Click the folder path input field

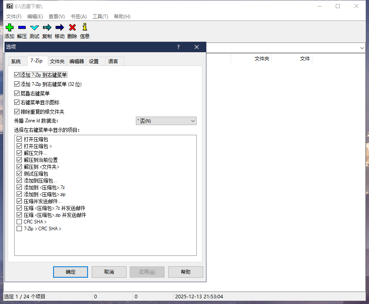(x=284, y=48)
